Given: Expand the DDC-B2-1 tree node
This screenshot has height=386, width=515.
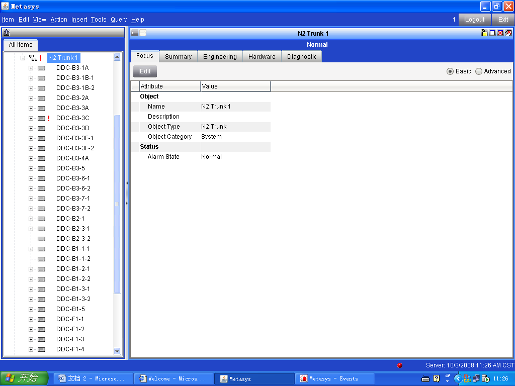Looking at the screenshot, I should pos(31,219).
